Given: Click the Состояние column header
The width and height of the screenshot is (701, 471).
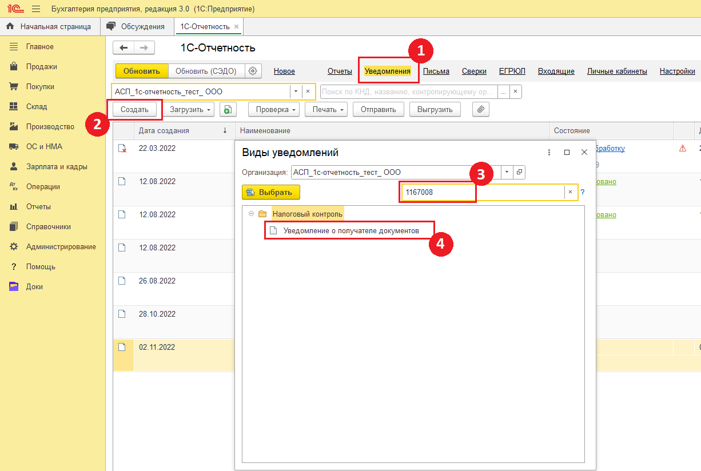Looking at the screenshot, I should coord(611,131).
